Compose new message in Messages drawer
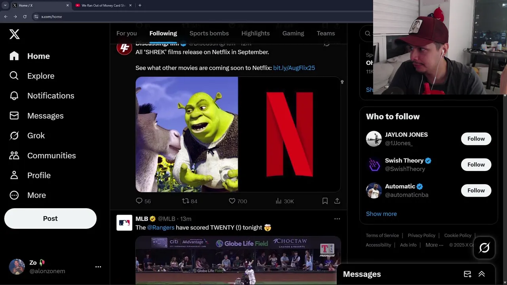The image size is (507, 285). pyautogui.click(x=467, y=274)
